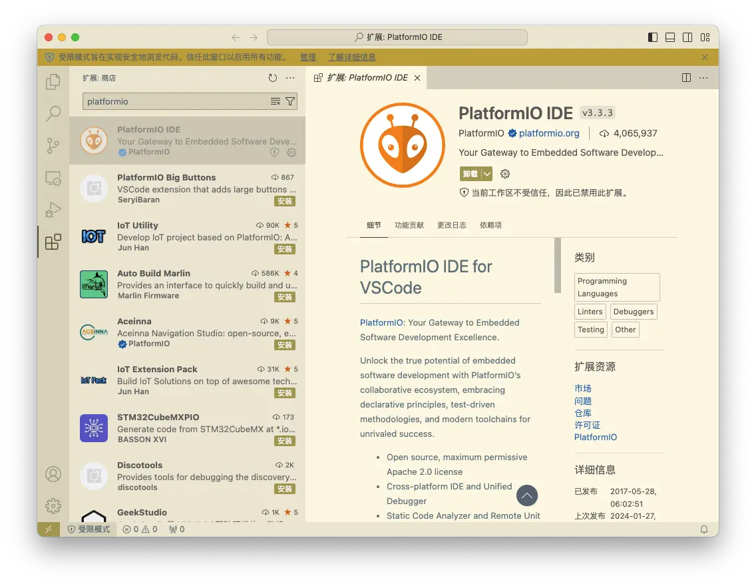Switch to the 更改日志 tab
756x586 pixels.
pos(451,225)
